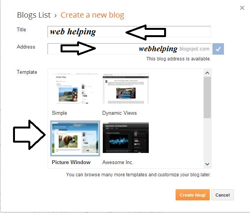
Task: Click the template list scroll-up arrow
Action: point(207,73)
